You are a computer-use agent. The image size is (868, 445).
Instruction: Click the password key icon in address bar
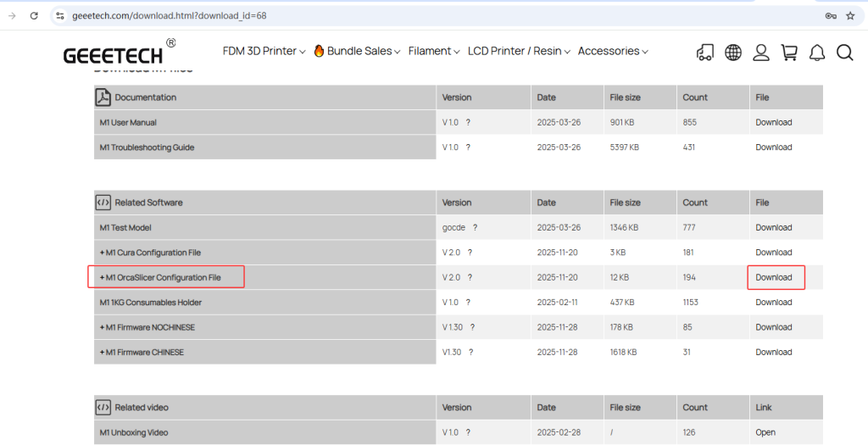tap(831, 15)
